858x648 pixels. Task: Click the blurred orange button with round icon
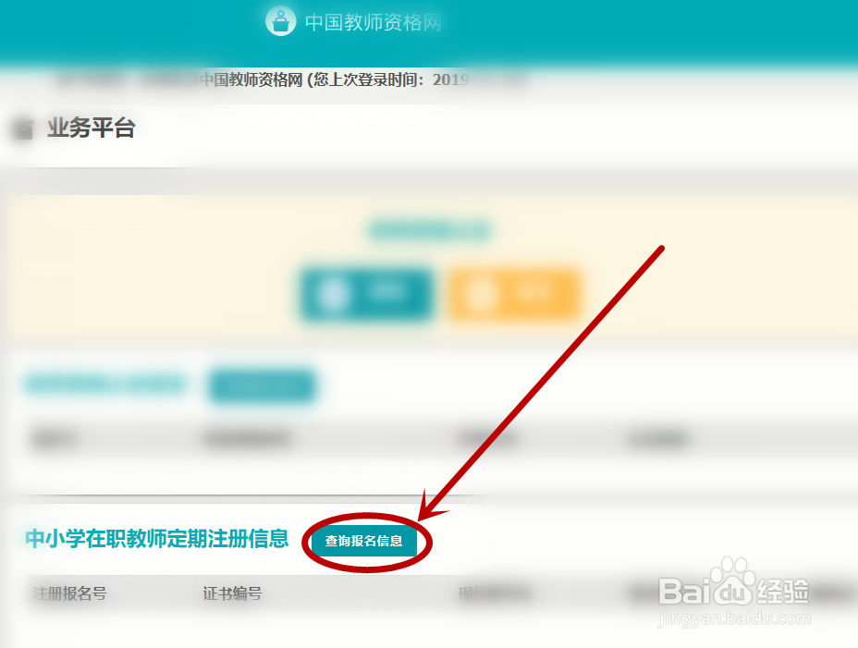click(514, 294)
